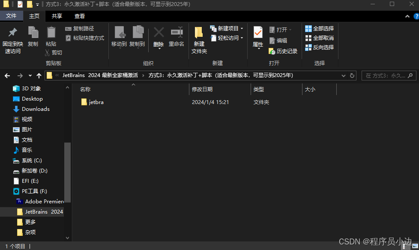This screenshot has width=419, height=250.
Task: Collapse the ribbon with the chevron
Action: pyautogui.click(x=407, y=16)
